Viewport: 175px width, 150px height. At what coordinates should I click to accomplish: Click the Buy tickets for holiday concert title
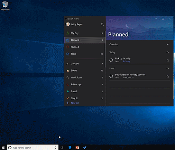[x=130, y=75]
